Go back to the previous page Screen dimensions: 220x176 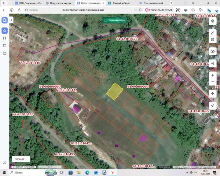tap(4, 10)
